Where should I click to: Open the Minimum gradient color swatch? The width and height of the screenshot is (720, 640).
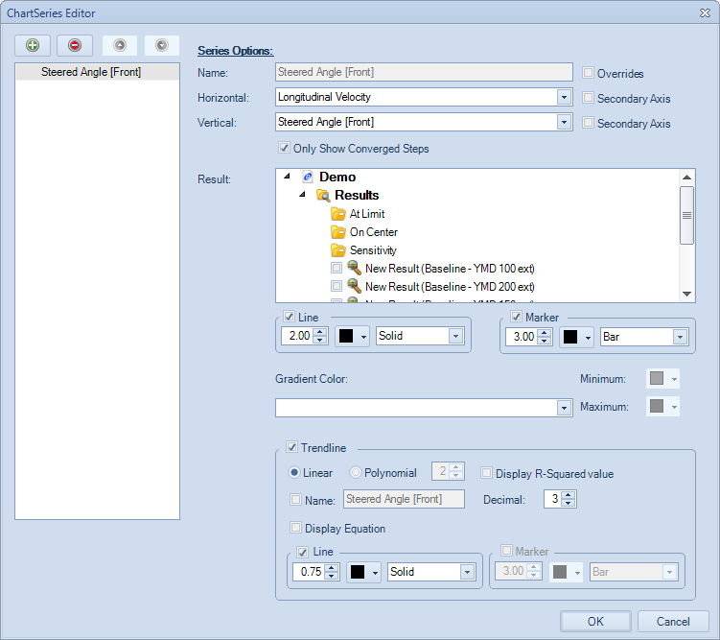pos(662,379)
